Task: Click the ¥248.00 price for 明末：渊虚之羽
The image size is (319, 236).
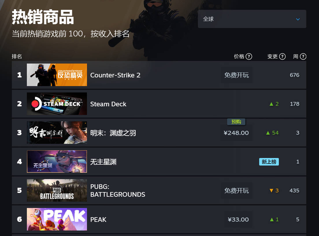Action: coord(236,133)
